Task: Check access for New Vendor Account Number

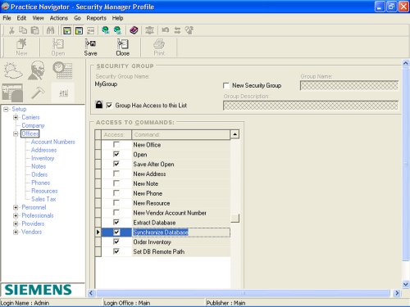Action: tap(116, 212)
